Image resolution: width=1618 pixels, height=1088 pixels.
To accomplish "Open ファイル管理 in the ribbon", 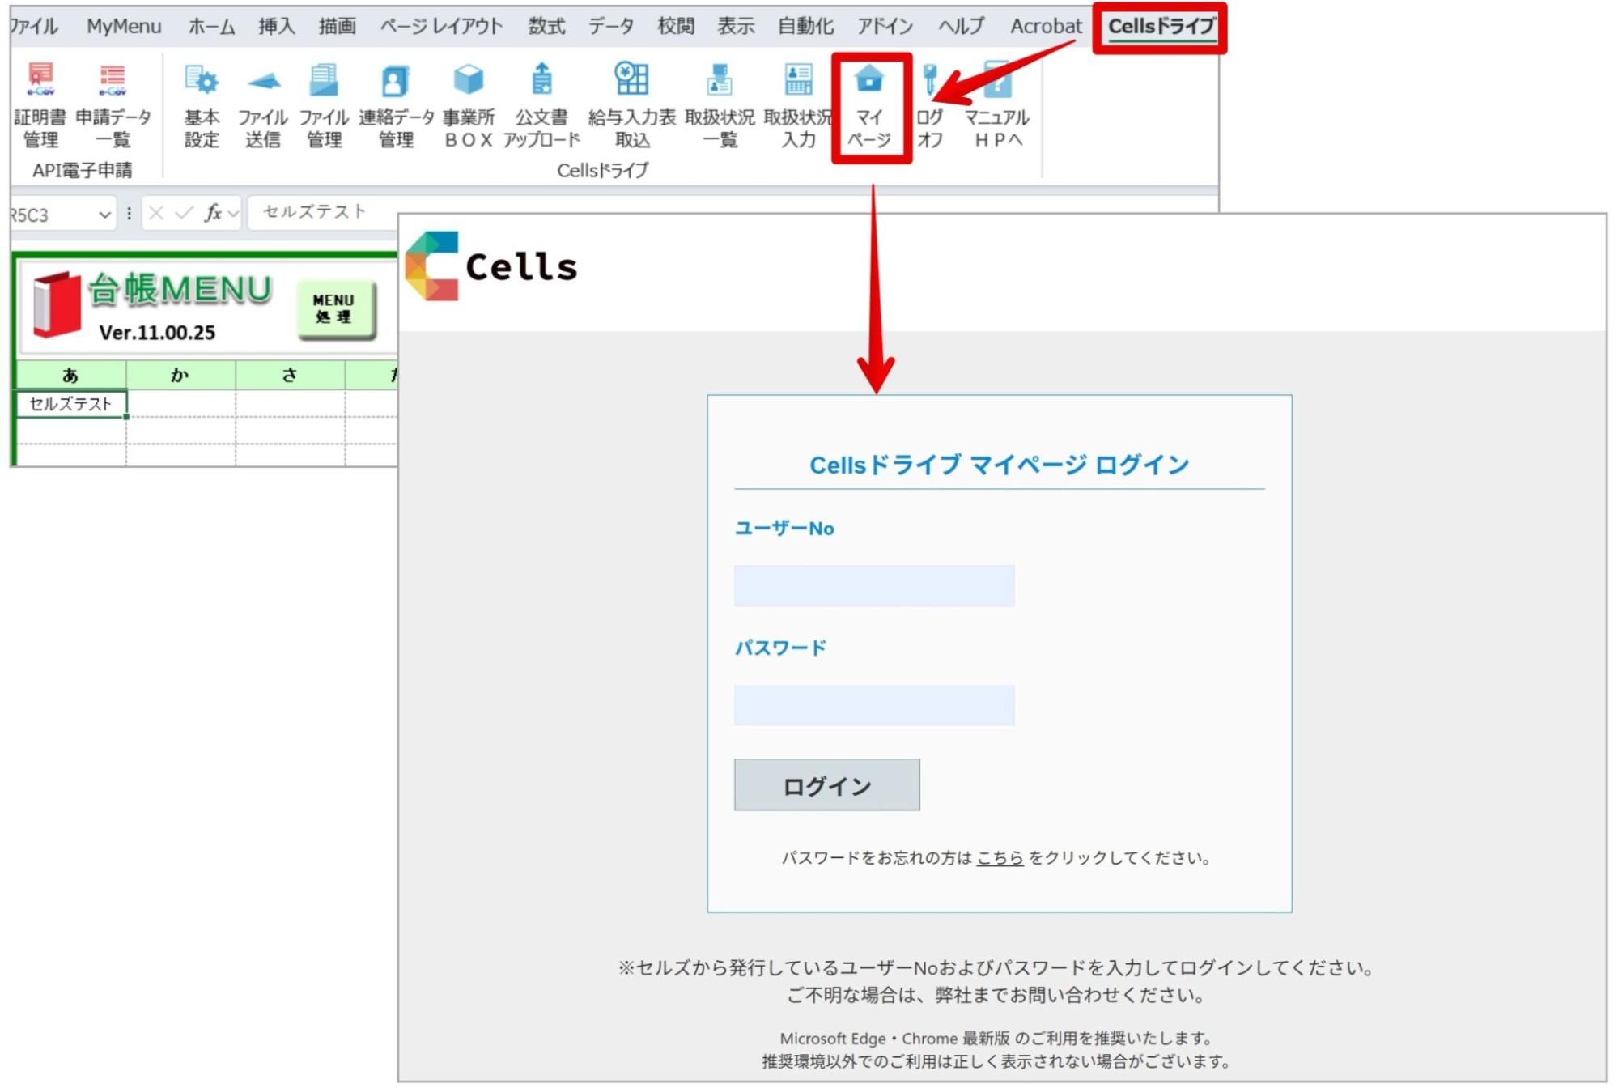I will 324,105.
